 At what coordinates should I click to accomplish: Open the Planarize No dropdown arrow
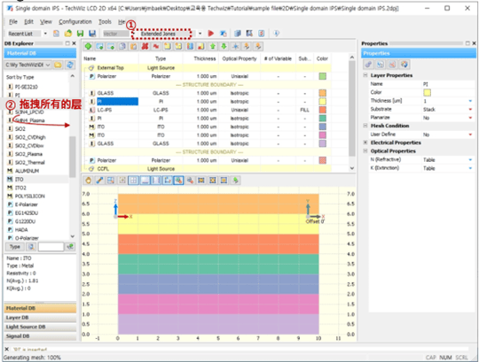(470, 118)
